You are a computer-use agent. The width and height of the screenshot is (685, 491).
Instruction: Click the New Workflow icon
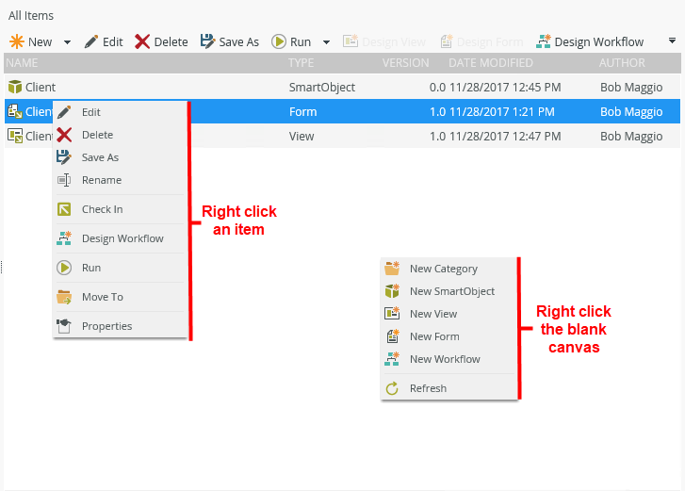tap(392, 359)
